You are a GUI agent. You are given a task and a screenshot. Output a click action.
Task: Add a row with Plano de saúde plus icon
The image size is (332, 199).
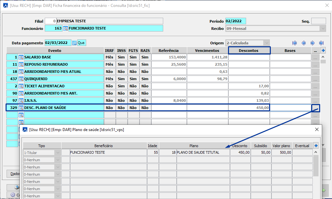[316, 145]
